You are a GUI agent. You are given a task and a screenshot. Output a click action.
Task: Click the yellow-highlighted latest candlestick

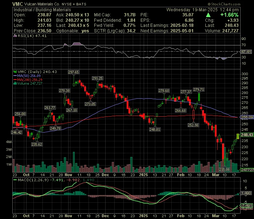238,136
